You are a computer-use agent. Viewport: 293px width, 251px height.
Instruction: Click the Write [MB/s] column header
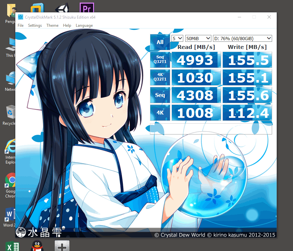coord(247,47)
